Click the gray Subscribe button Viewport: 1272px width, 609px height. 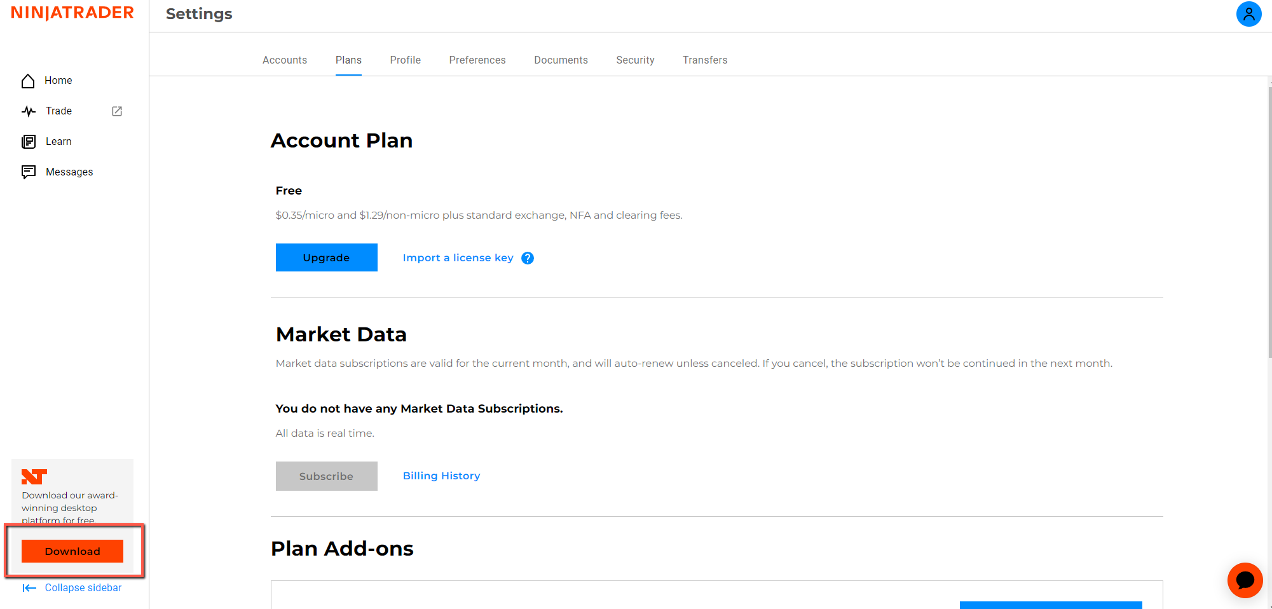(x=326, y=476)
